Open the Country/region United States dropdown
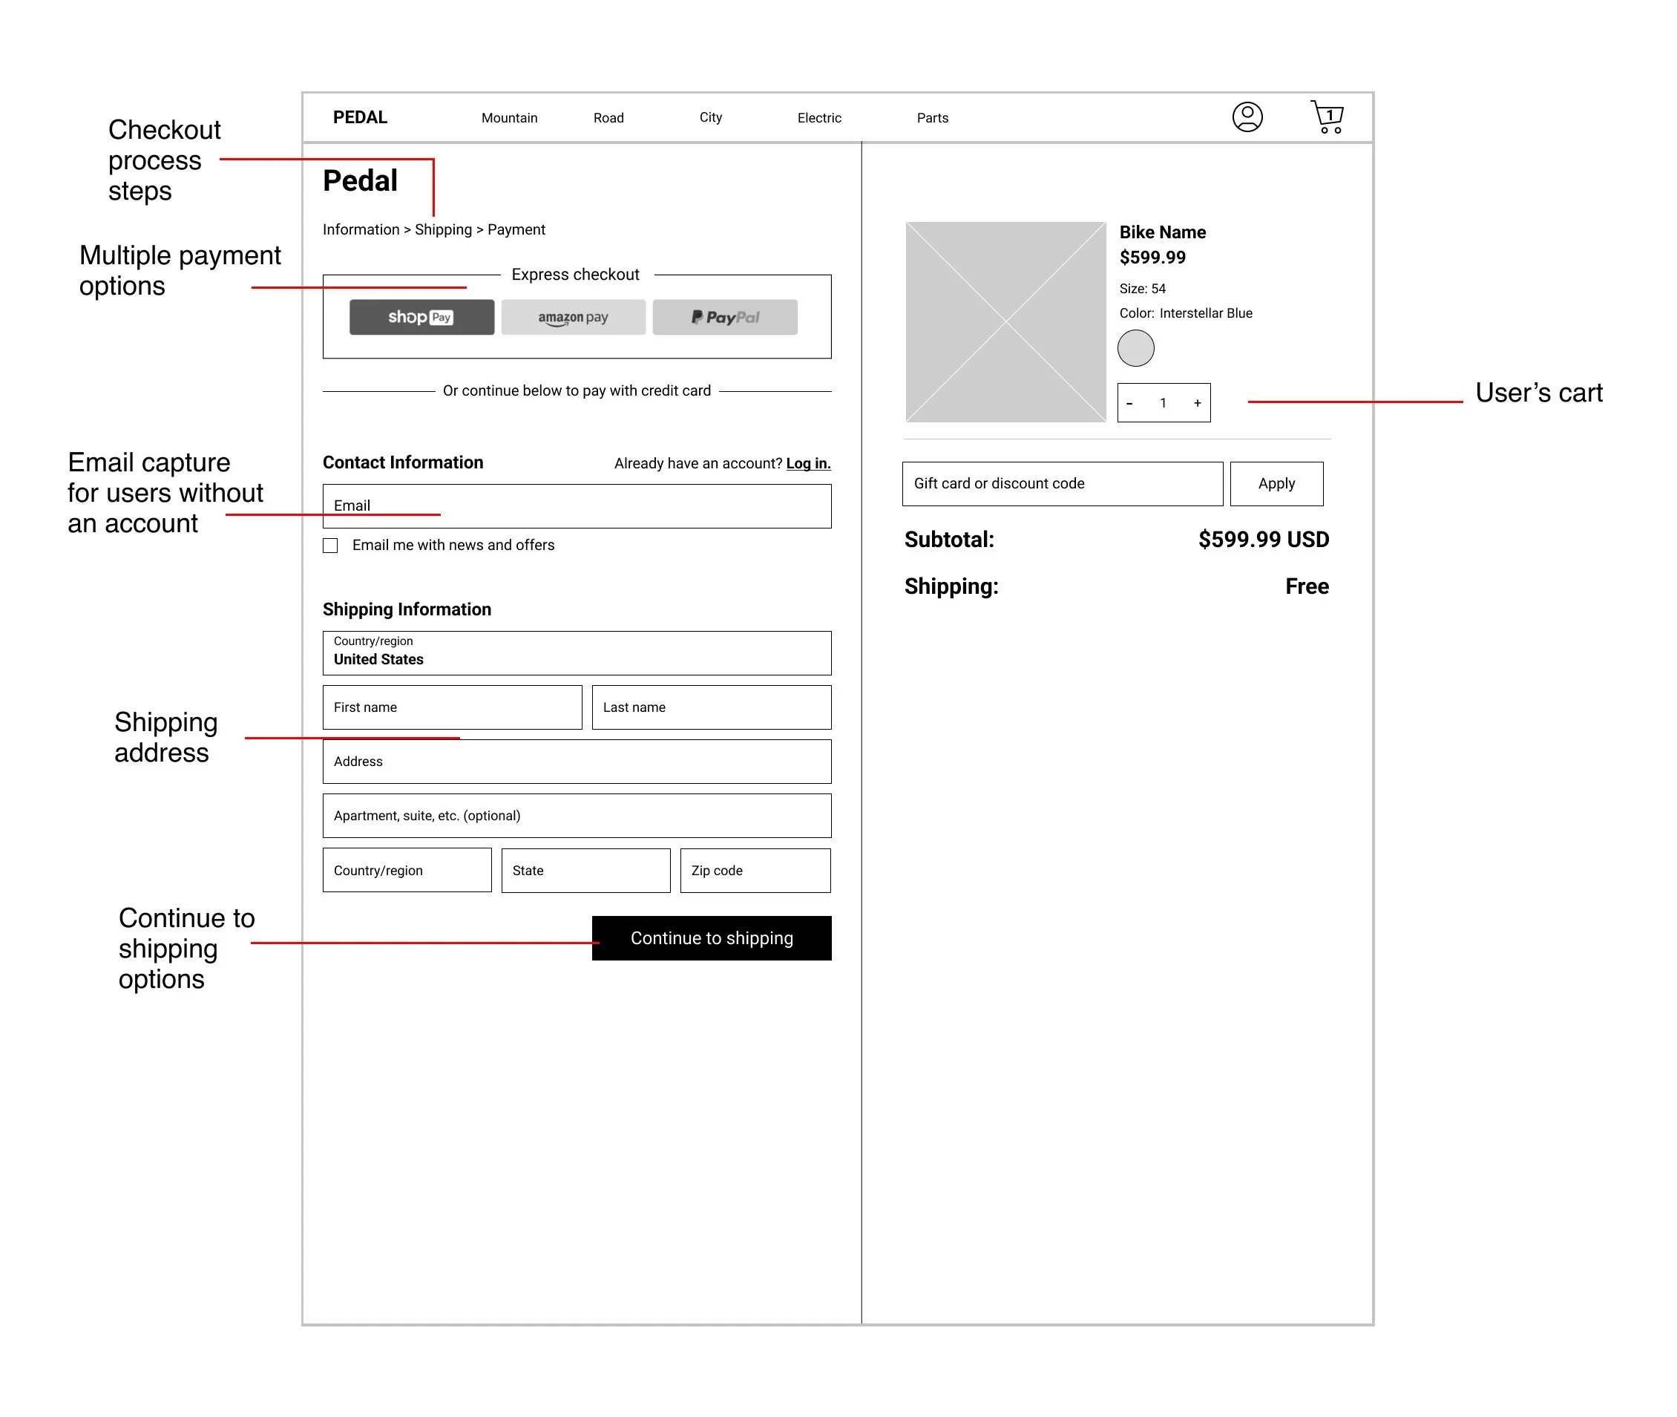 pyautogui.click(x=576, y=652)
